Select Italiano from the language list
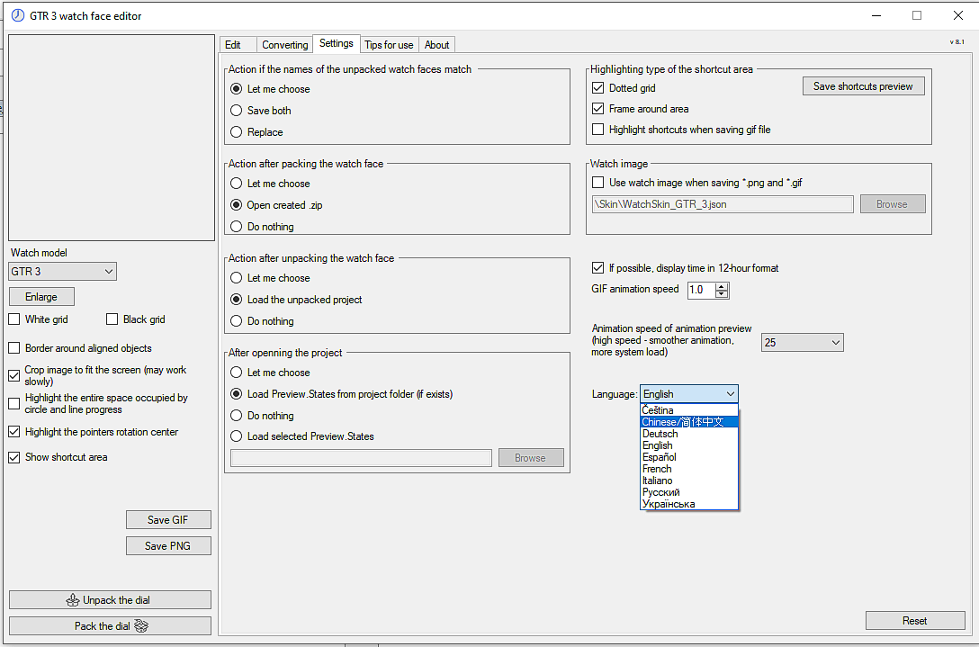Viewport: 979px width, 647px height. [x=689, y=481]
